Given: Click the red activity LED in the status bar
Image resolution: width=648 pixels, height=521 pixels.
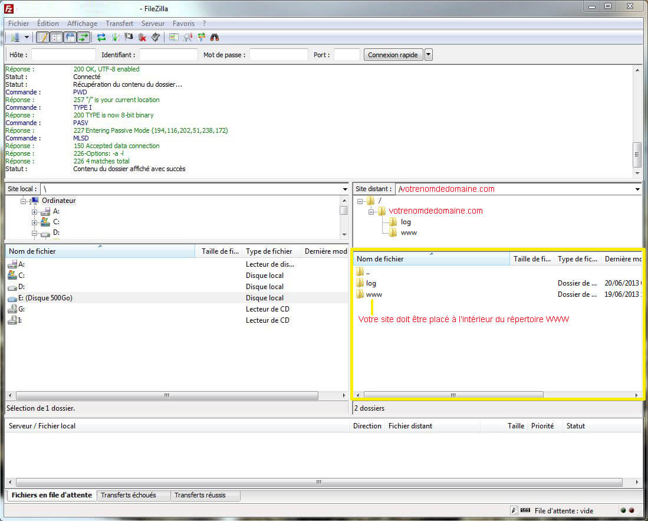Looking at the screenshot, I should pyautogui.click(x=631, y=510).
